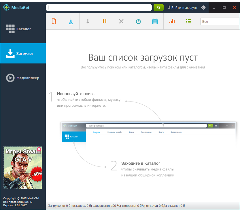Click the orange statistics bar chart icon

click(172, 21)
